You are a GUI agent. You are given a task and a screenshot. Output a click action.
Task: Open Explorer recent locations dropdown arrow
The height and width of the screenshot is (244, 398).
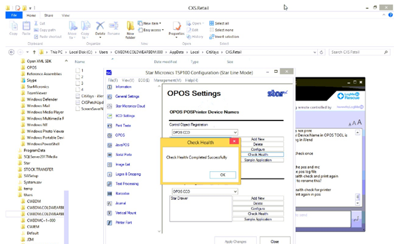click(x=27, y=52)
